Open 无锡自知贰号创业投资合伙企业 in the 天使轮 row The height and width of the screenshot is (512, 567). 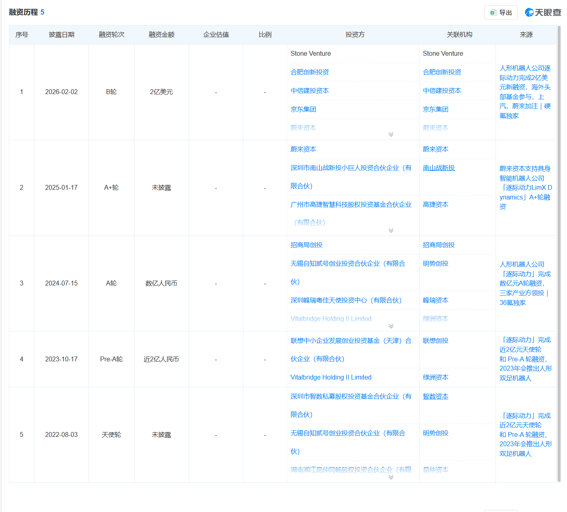[x=348, y=442]
